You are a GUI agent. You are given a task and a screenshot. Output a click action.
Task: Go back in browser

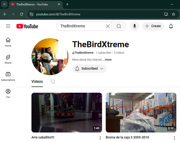pyautogui.click(x=5, y=14)
